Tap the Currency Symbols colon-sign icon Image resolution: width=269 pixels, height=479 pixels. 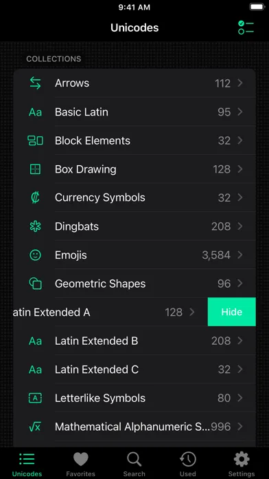tap(35, 198)
